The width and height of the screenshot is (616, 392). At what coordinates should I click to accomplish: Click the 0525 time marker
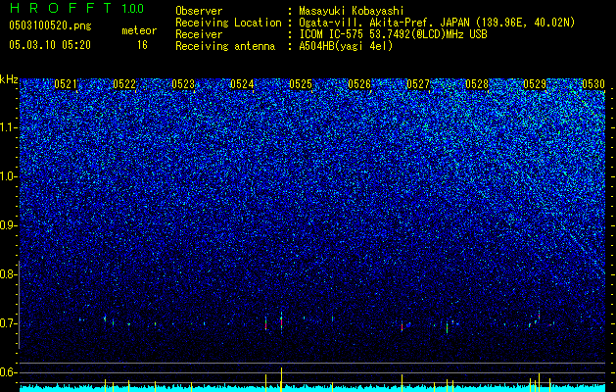(301, 84)
